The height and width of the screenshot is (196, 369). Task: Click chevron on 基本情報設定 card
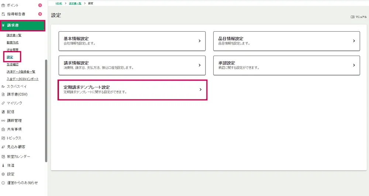click(199, 41)
